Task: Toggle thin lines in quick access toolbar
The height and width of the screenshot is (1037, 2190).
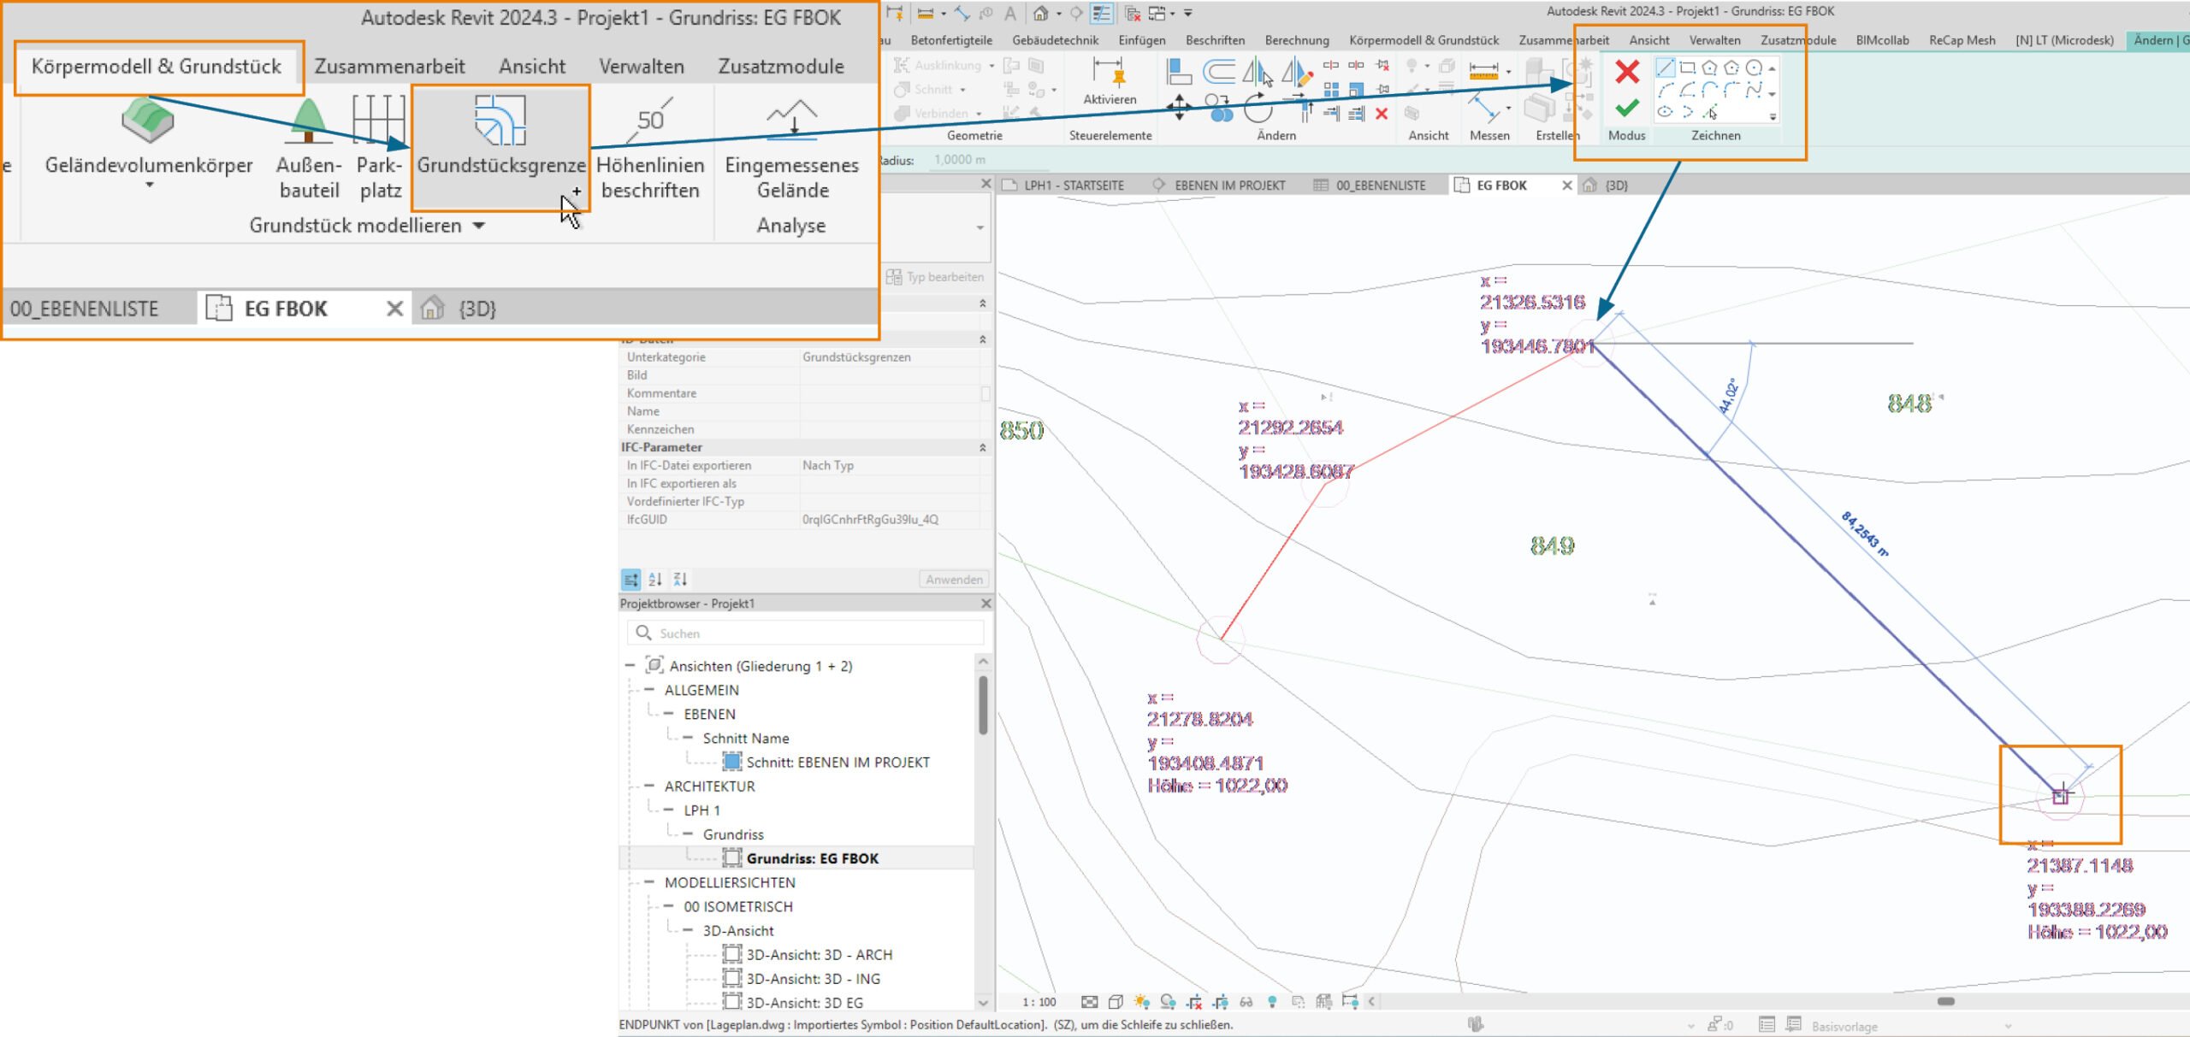Action: tap(1102, 14)
